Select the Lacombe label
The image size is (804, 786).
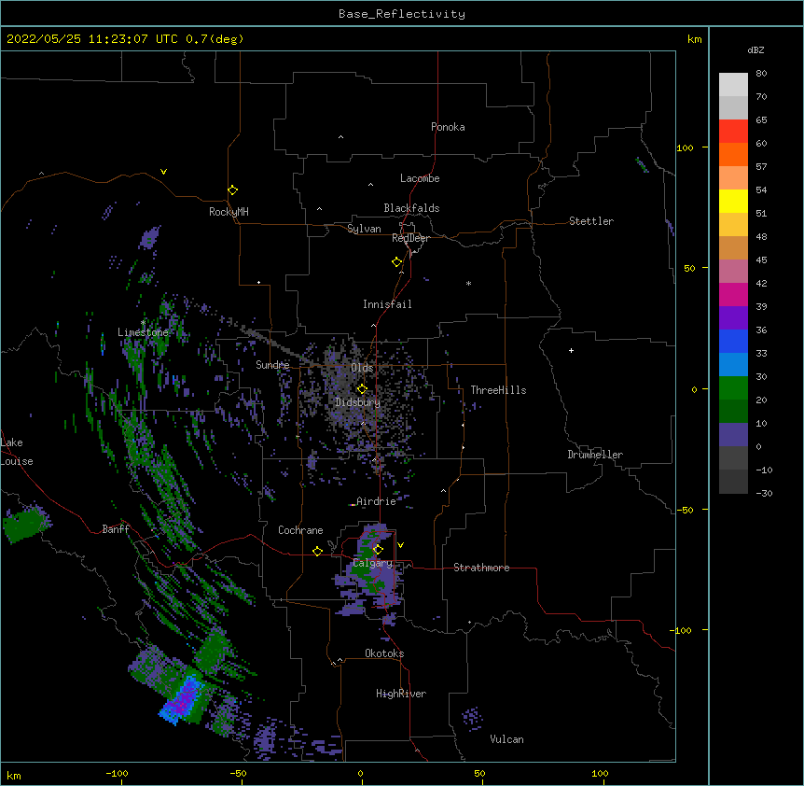click(420, 178)
